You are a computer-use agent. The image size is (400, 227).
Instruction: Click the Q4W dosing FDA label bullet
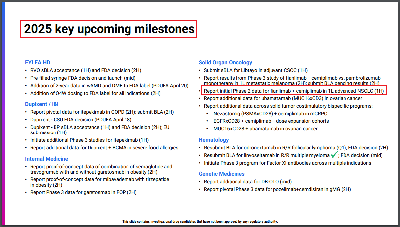click(95, 93)
